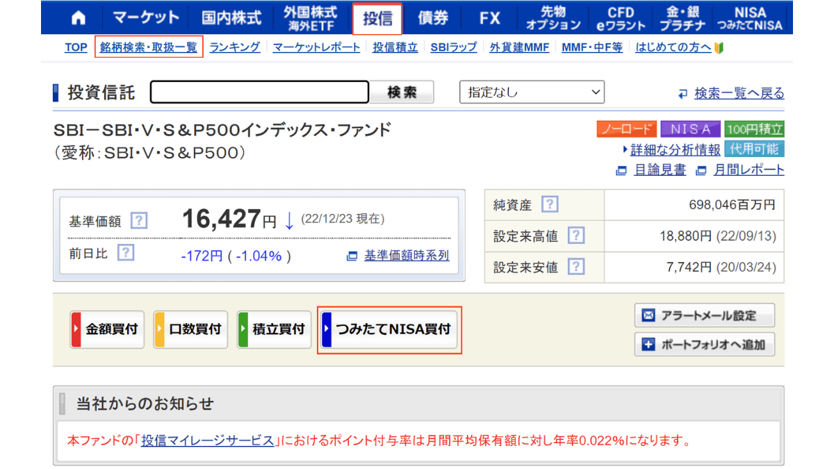Open 詳細な分析情報 link

pos(676,149)
